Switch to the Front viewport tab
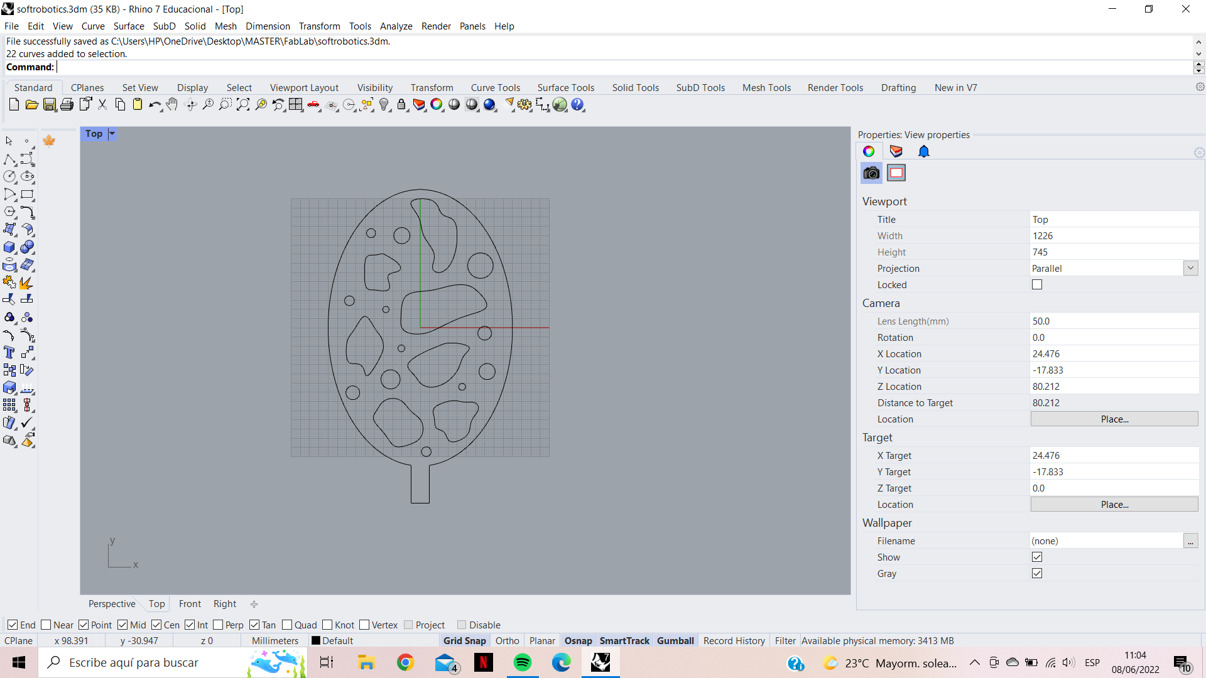 pos(190,603)
